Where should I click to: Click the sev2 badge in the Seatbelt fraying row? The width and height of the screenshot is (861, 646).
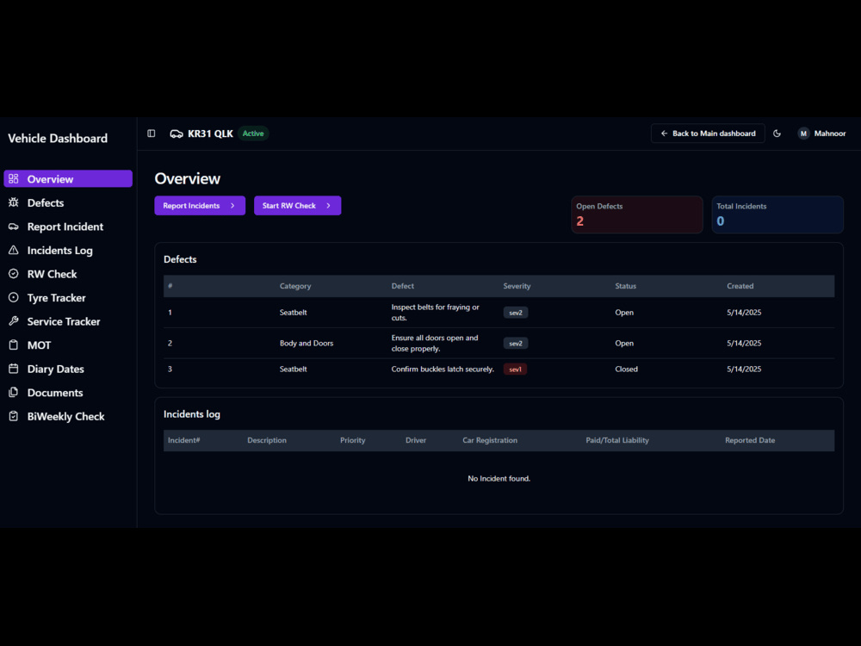pos(516,312)
